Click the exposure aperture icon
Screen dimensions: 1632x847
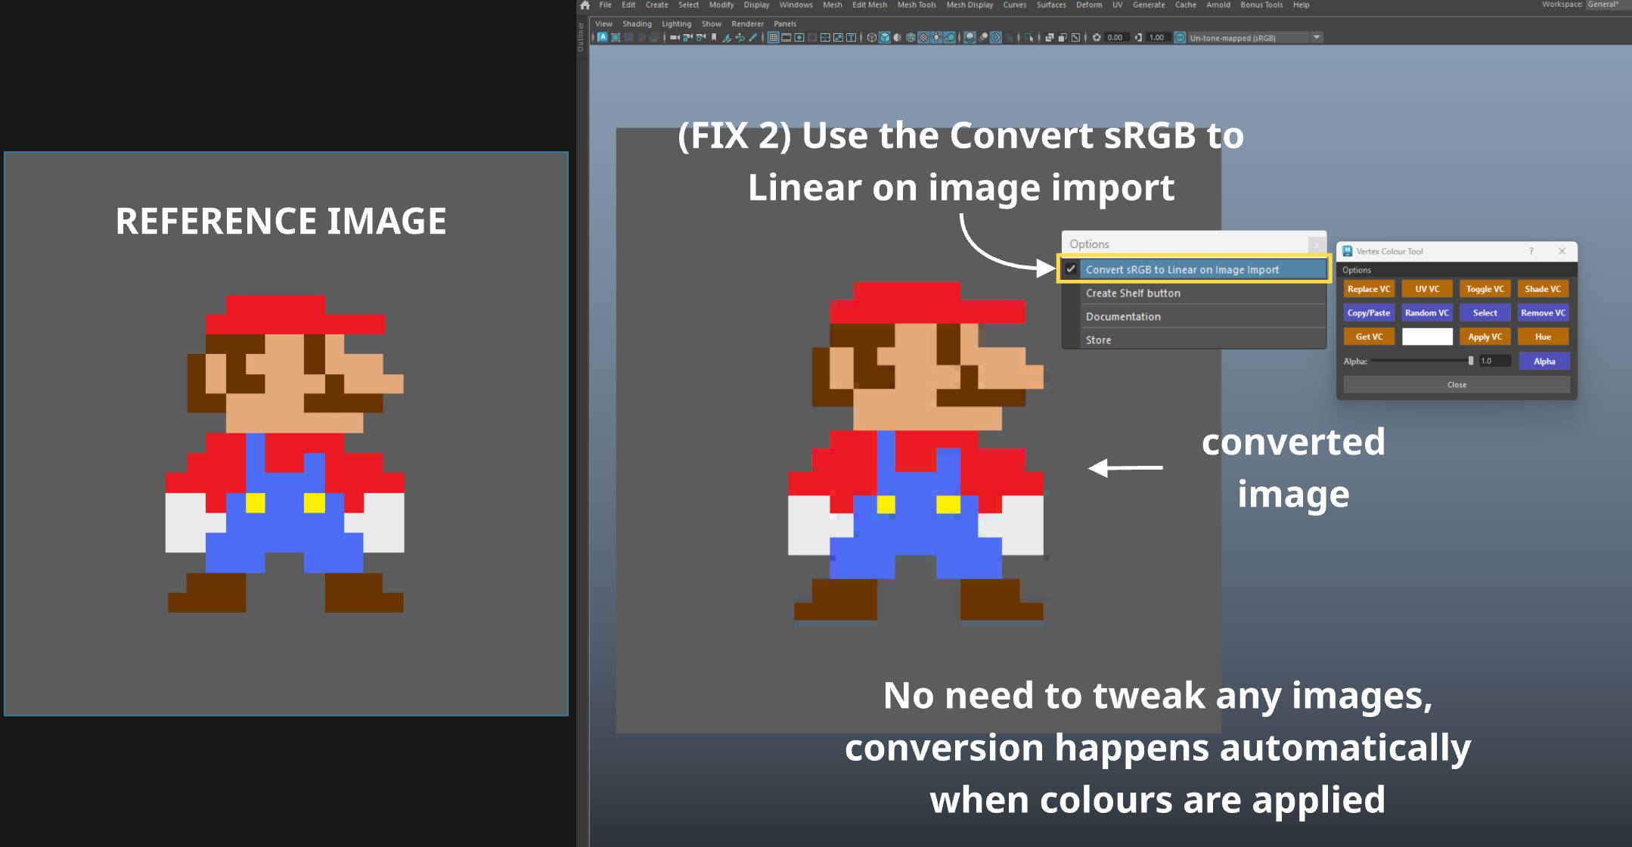pyautogui.click(x=1097, y=38)
